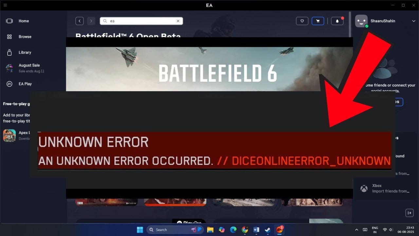This screenshot has height=236, width=419.
Task: Import friends from Xbox
Action: click(386, 188)
